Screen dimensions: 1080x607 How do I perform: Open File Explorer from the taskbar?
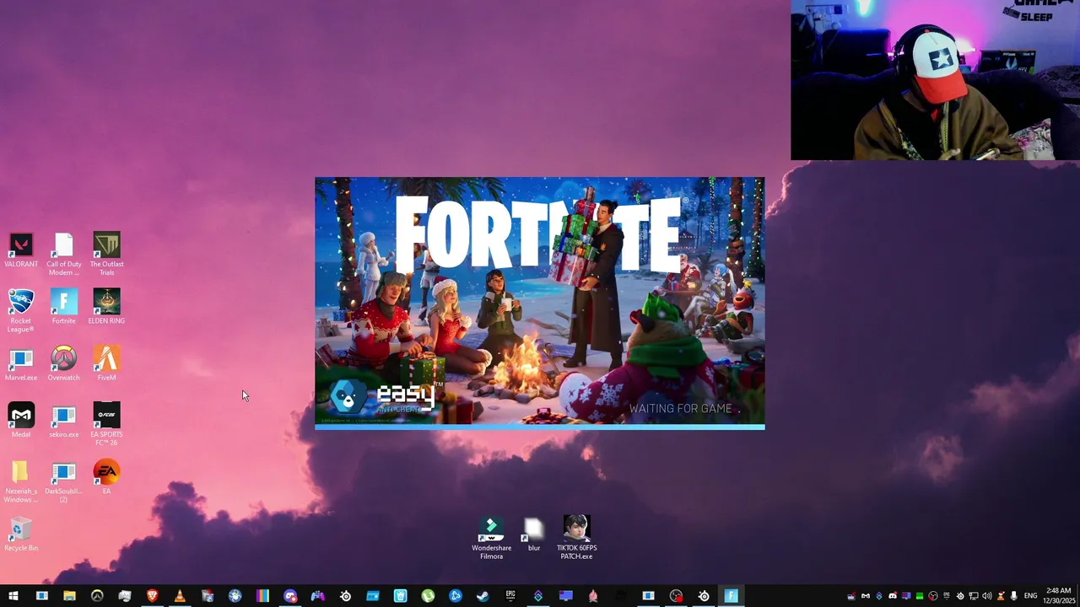coord(69,596)
